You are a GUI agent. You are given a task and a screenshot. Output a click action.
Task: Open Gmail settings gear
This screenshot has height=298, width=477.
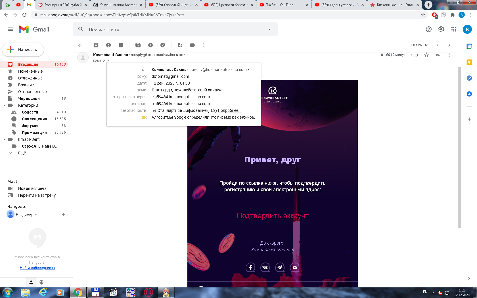pos(441,29)
